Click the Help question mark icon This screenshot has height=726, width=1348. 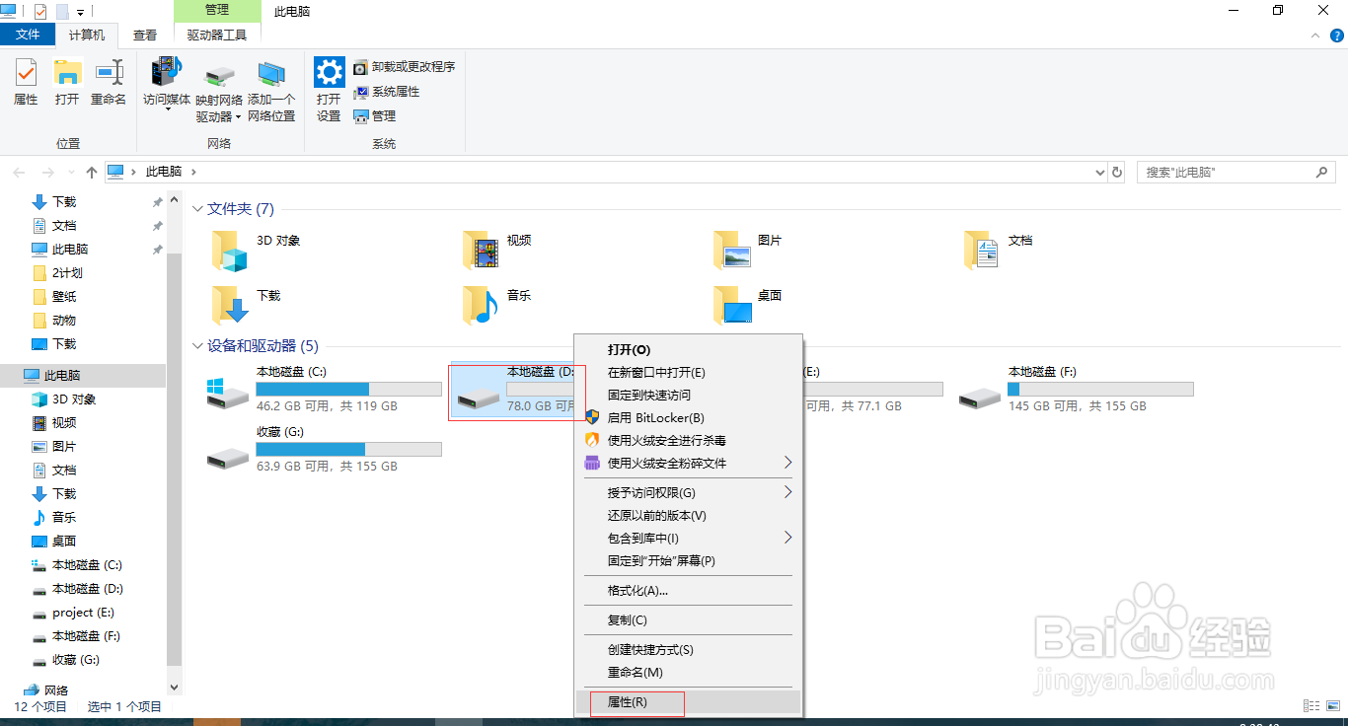[x=1337, y=35]
